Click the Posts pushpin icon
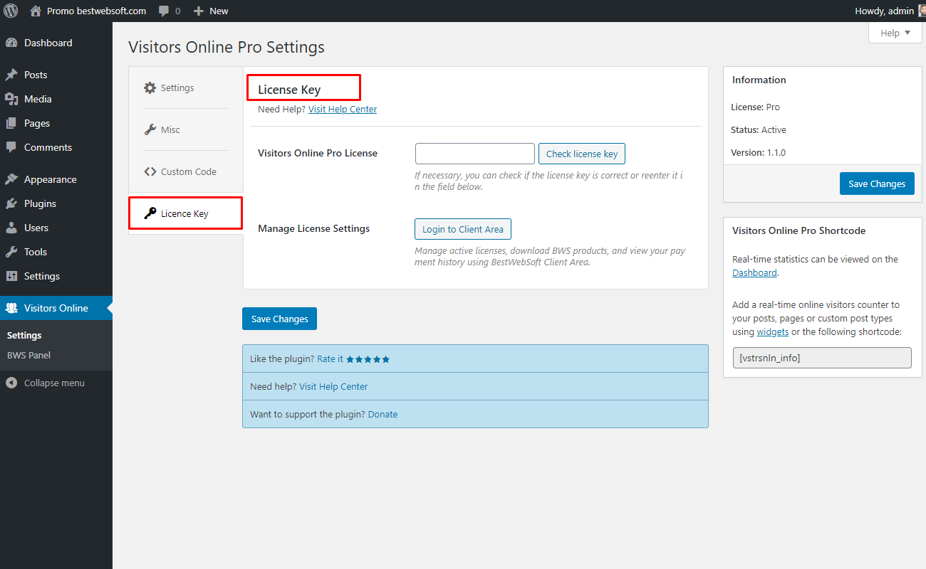The width and height of the screenshot is (926, 569). [11, 75]
